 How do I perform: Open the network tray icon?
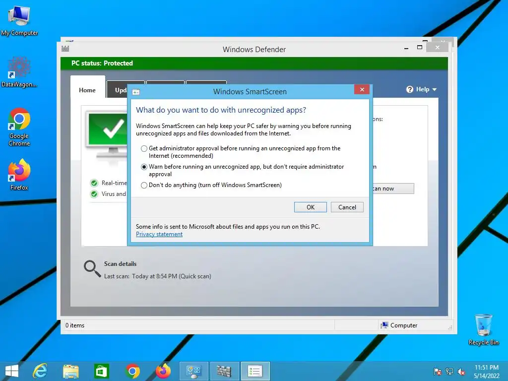pyautogui.click(x=449, y=372)
